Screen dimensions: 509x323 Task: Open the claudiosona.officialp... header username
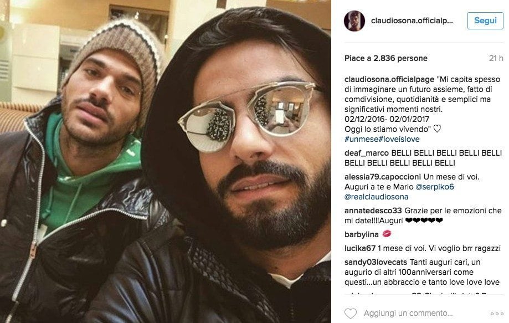pyautogui.click(x=412, y=20)
